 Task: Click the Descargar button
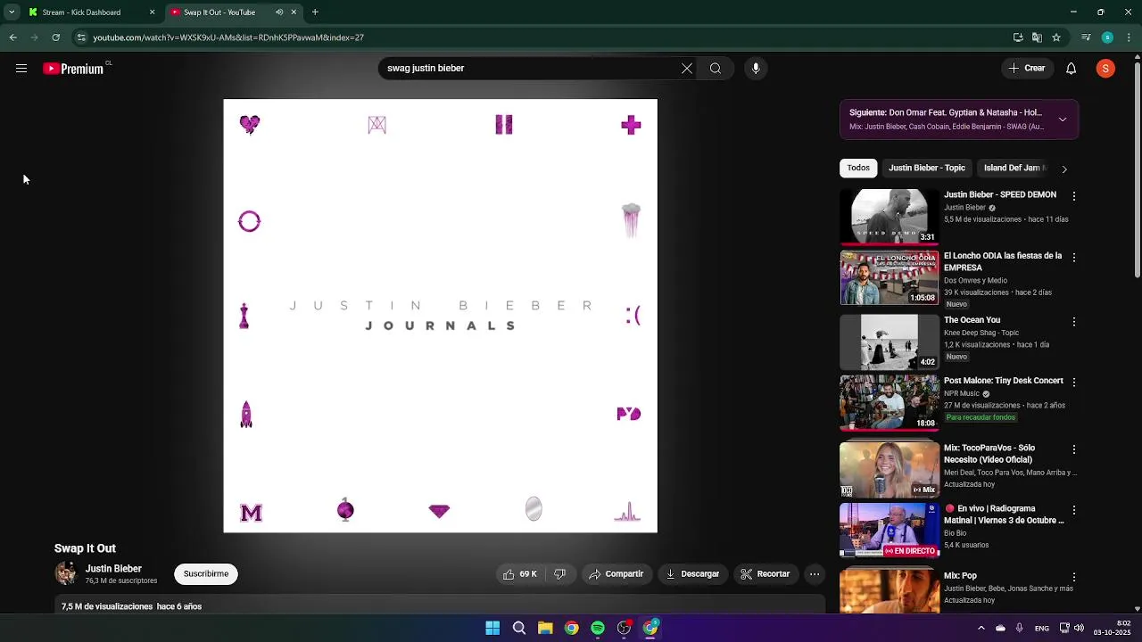pyautogui.click(x=692, y=574)
